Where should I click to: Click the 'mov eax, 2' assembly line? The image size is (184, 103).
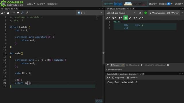pyautogui.click(x=134, y=25)
